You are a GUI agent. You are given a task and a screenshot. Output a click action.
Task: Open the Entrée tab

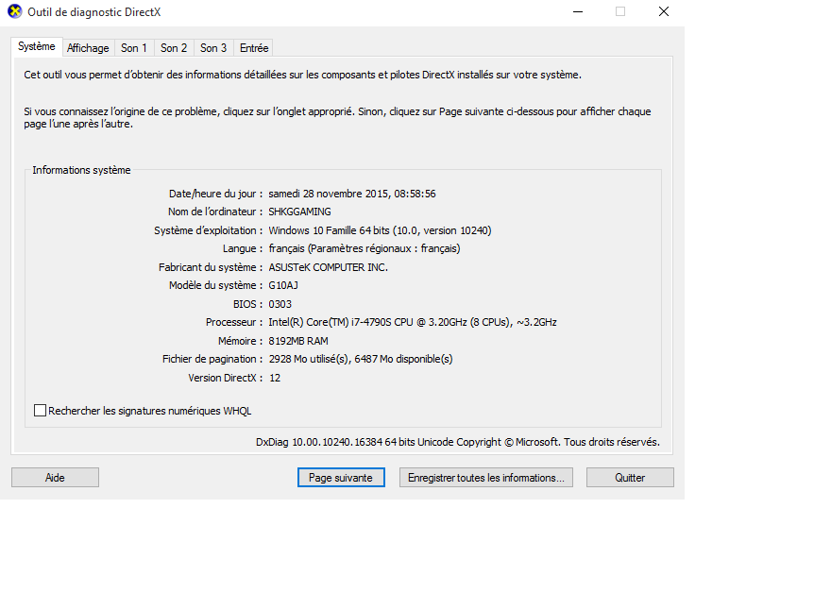click(254, 48)
